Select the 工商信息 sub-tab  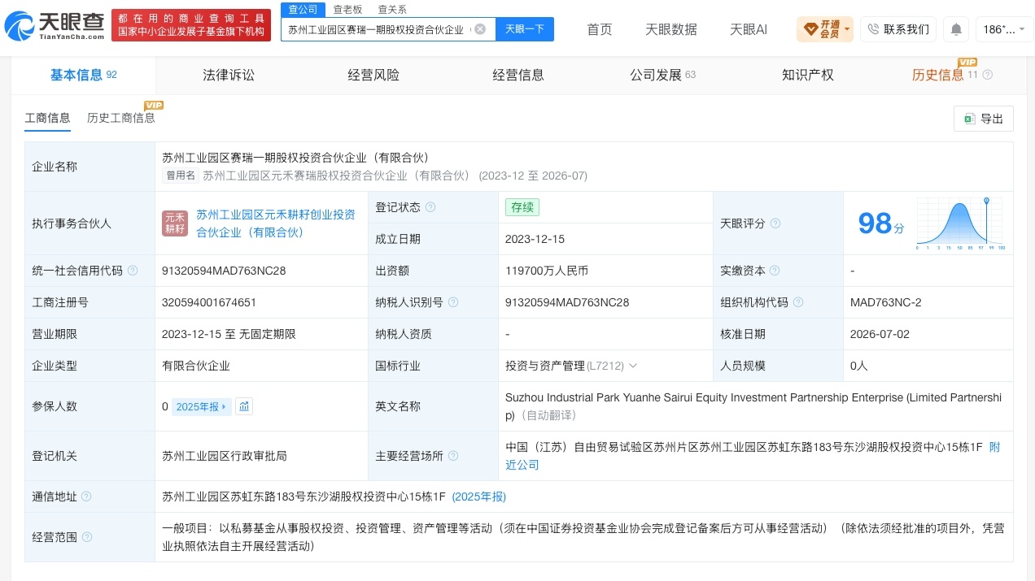point(48,118)
